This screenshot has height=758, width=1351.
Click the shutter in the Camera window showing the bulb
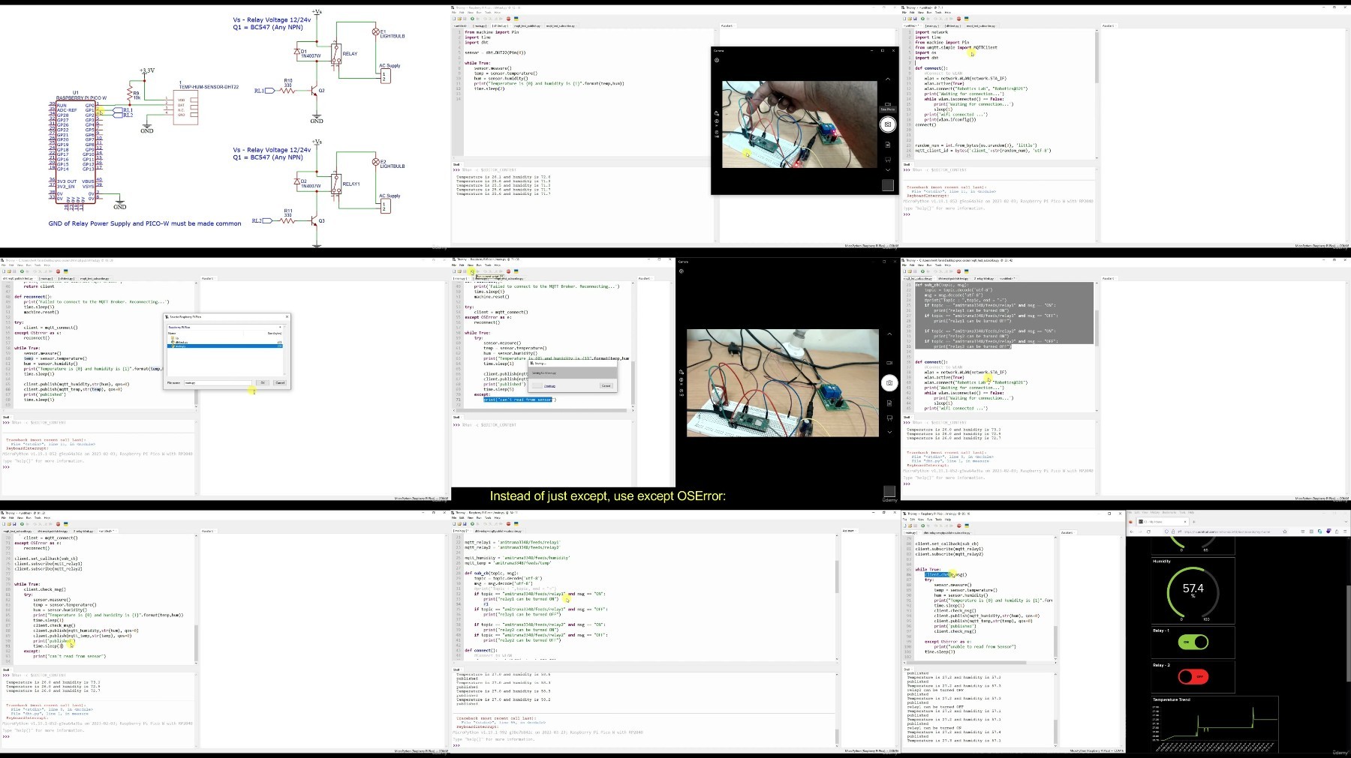[889, 382]
